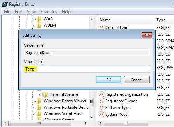The width and height of the screenshot is (174, 127).
Task: Click the Windows Photo Viewer folder icon
Action: tap(39, 101)
